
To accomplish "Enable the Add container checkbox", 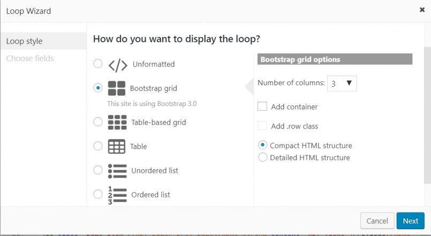I will tap(262, 106).
